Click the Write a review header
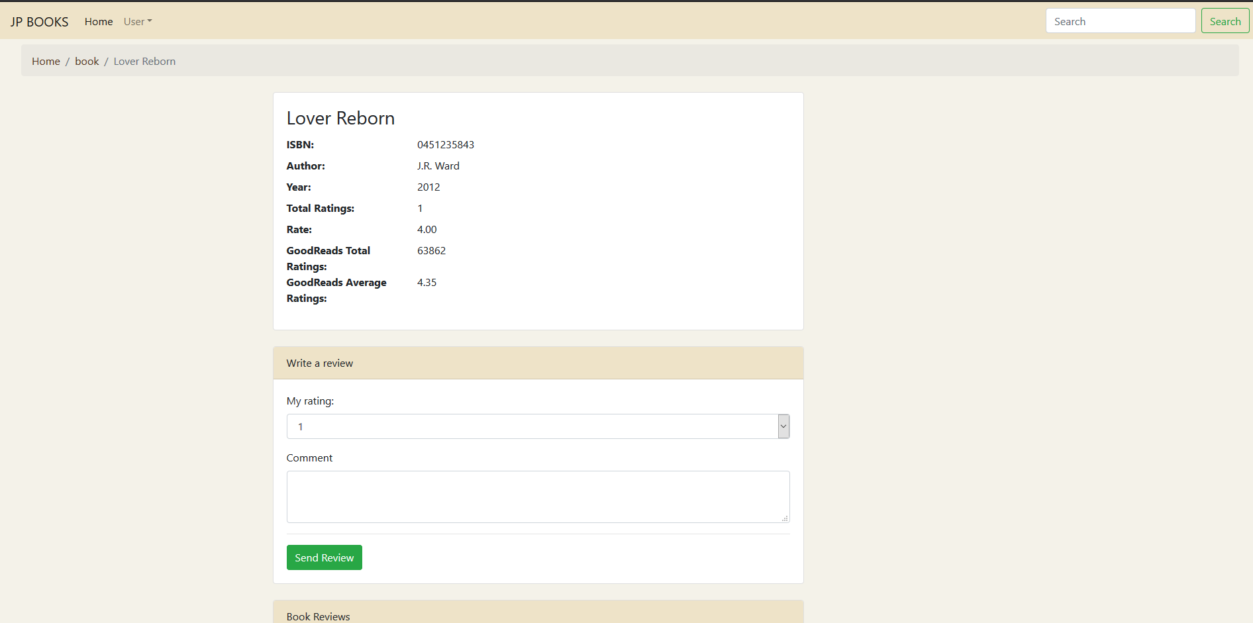Screen dimensions: 1253x623 point(538,363)
